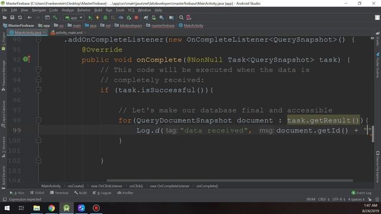Click the onComplete() code breadcrumb
Image resolution: width=381 pixels, height=214 pixels.
pyautogui.click(x=207, y=186)
